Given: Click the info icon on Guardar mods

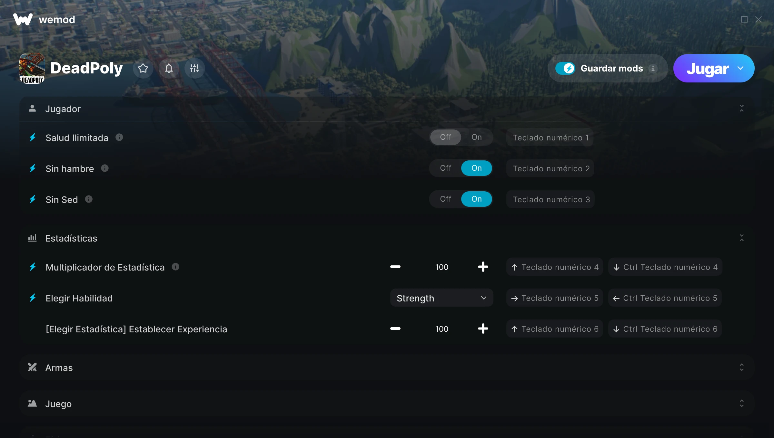Looking at the screenshot, I should click(653, 69).
